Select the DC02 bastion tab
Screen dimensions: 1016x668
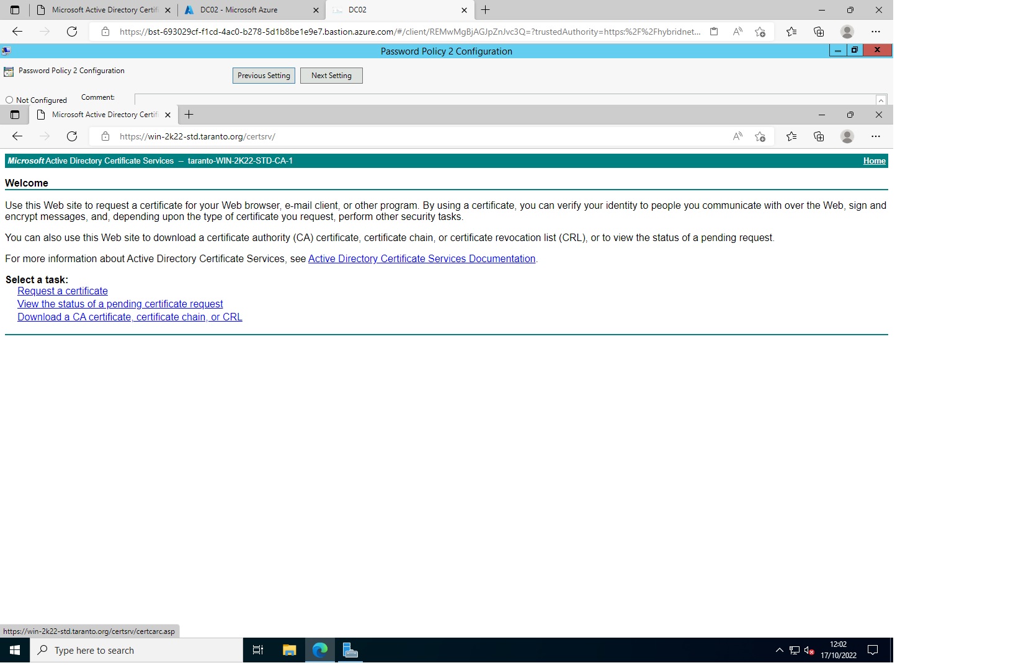[399, 10]
